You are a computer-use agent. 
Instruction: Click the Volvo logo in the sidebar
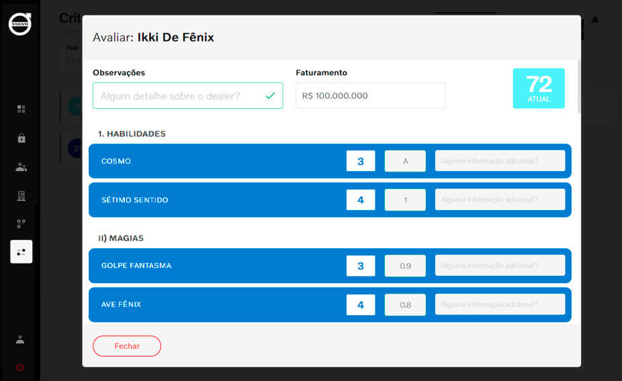[x=20, y=23]
